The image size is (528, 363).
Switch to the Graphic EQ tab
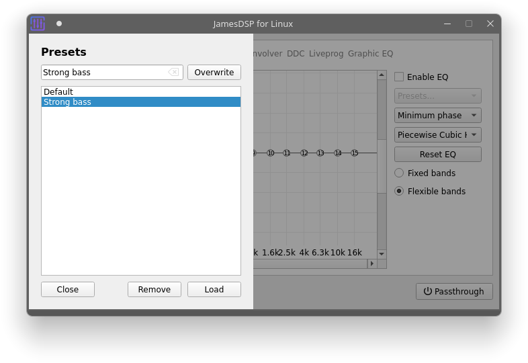370,54
